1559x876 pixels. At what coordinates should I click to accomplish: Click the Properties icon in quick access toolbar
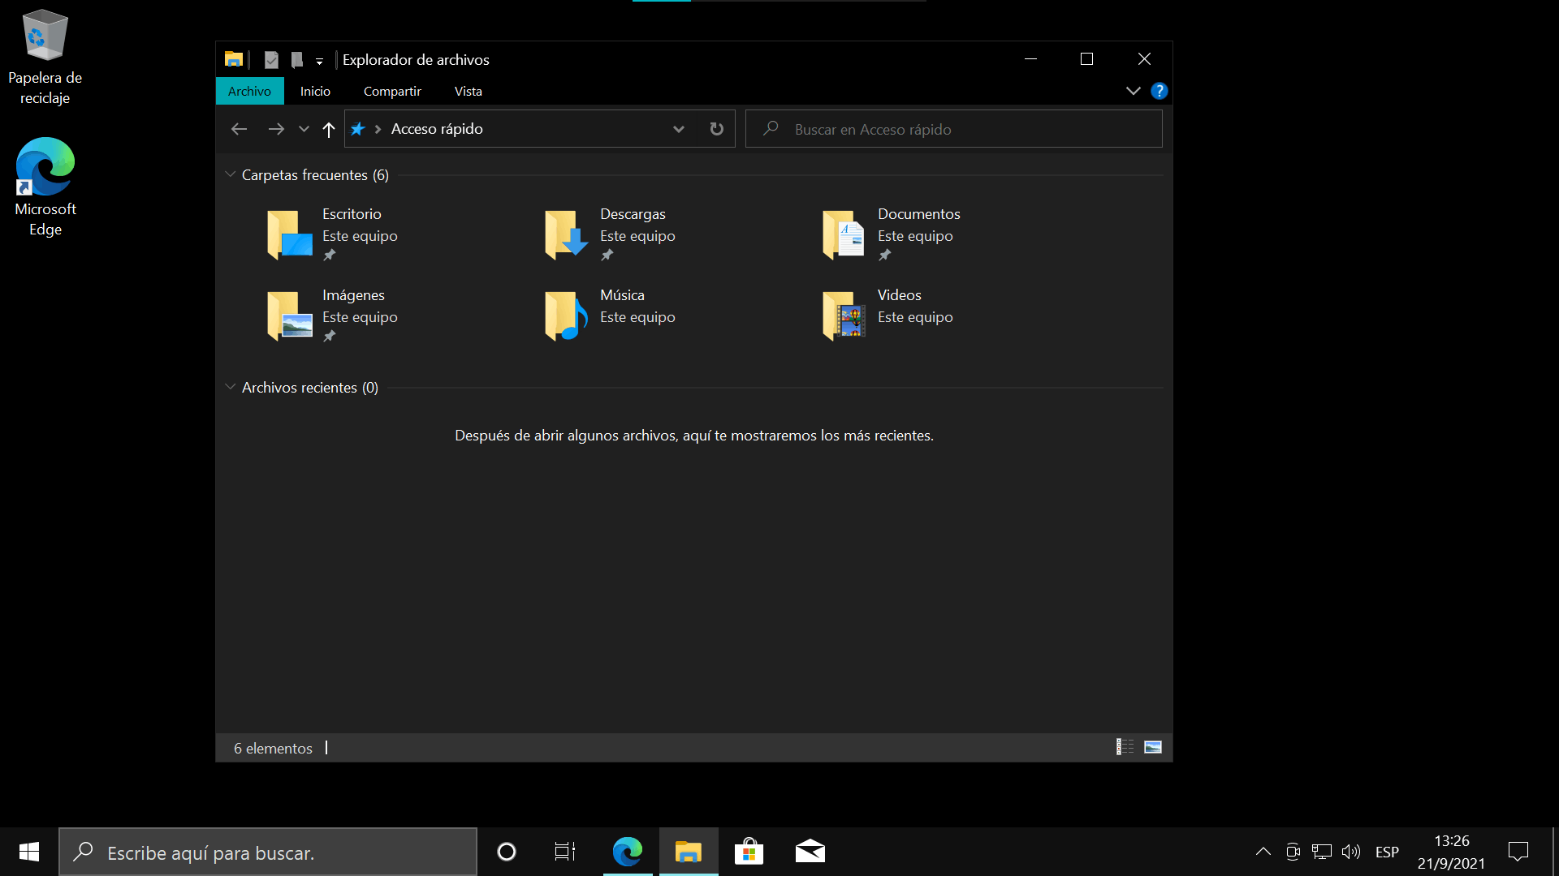[x=271, y=60]
